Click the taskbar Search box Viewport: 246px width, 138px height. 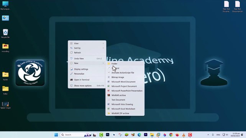[75, 135]
